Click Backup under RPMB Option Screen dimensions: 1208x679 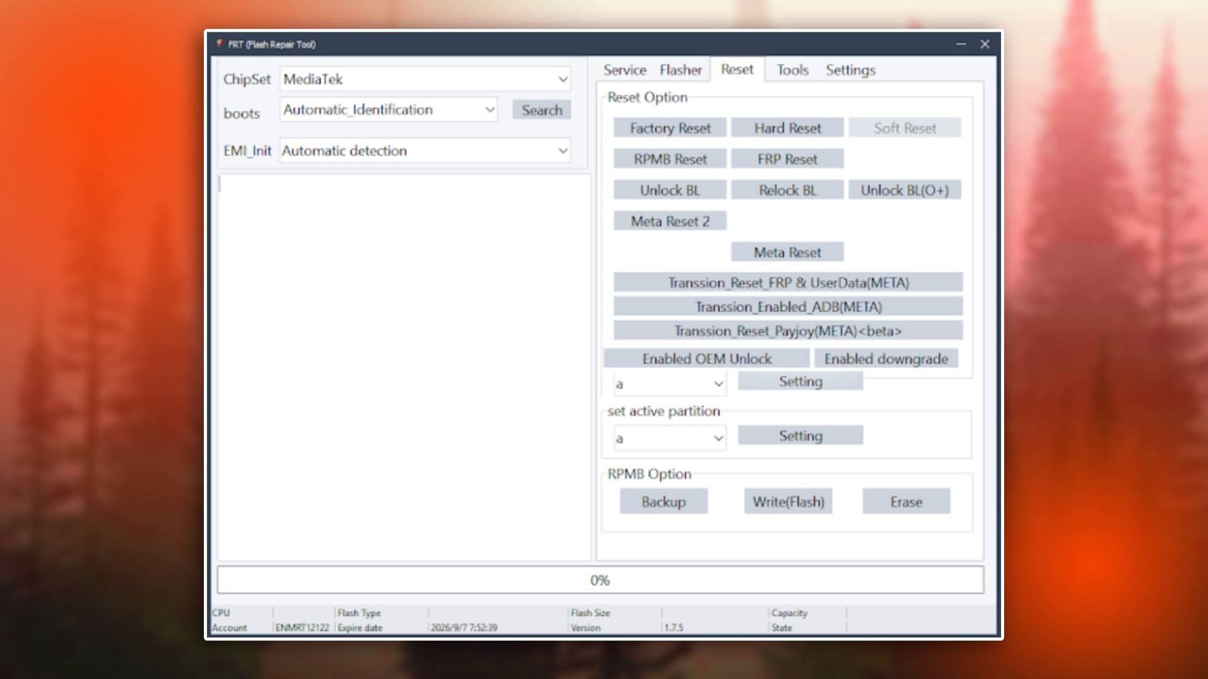664,501
